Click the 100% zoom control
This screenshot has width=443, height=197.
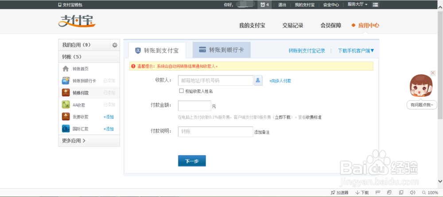tap(430, 193)
